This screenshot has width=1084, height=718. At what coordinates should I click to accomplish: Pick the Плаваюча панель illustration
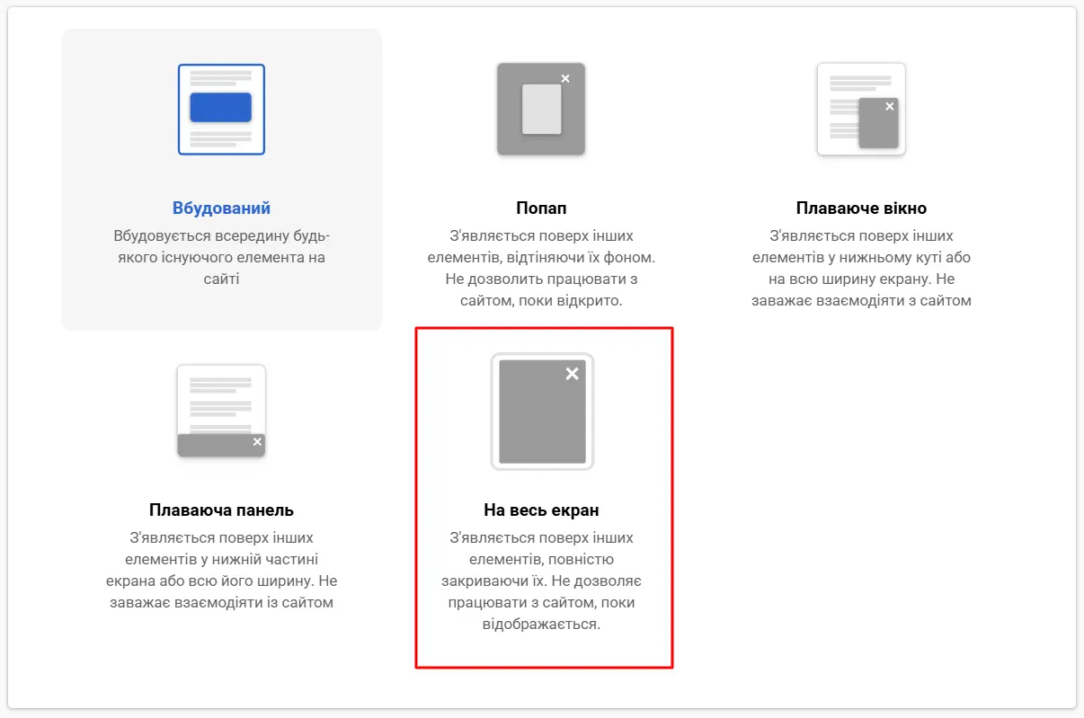pyautogui.click(x=221, y=411)
